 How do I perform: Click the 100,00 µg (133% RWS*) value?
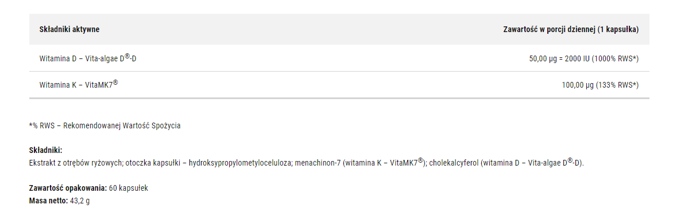600,85
